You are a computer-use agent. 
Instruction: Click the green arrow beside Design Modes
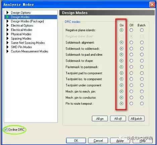point(7,17)
